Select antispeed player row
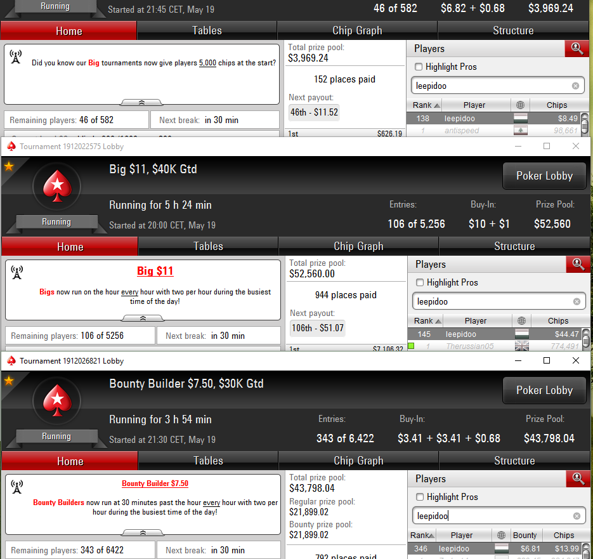 [493, 131]
